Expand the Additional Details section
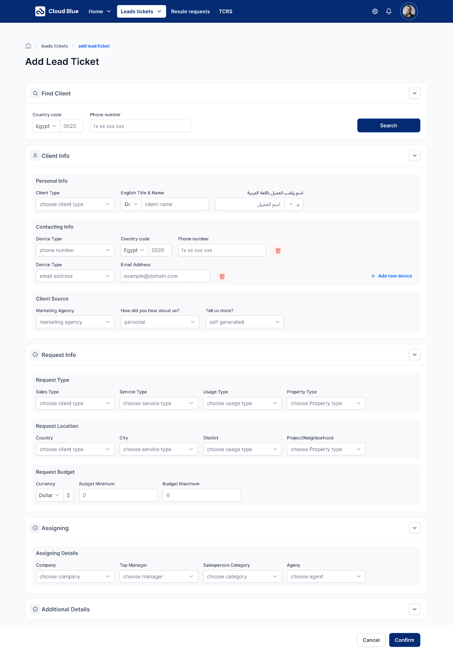Screen dimensions: 453x652 coord(415,609)
